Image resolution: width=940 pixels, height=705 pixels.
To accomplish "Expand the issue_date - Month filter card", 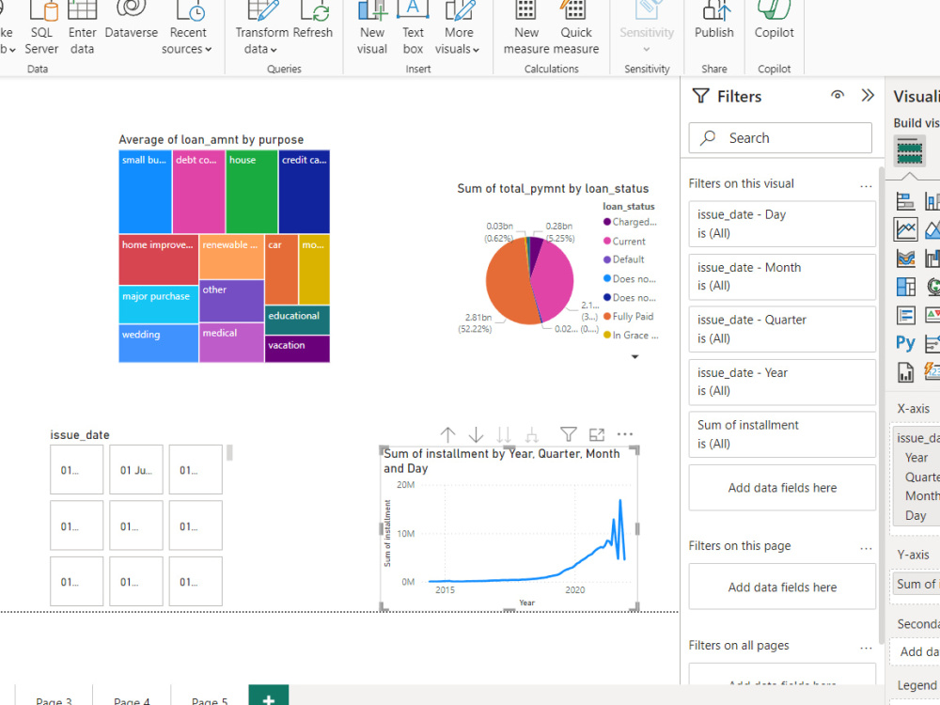I will pos(782,277).
